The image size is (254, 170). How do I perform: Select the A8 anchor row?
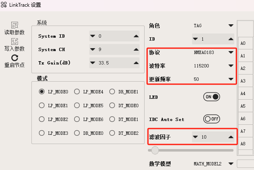pyautogui.click(x=246, y=144)
